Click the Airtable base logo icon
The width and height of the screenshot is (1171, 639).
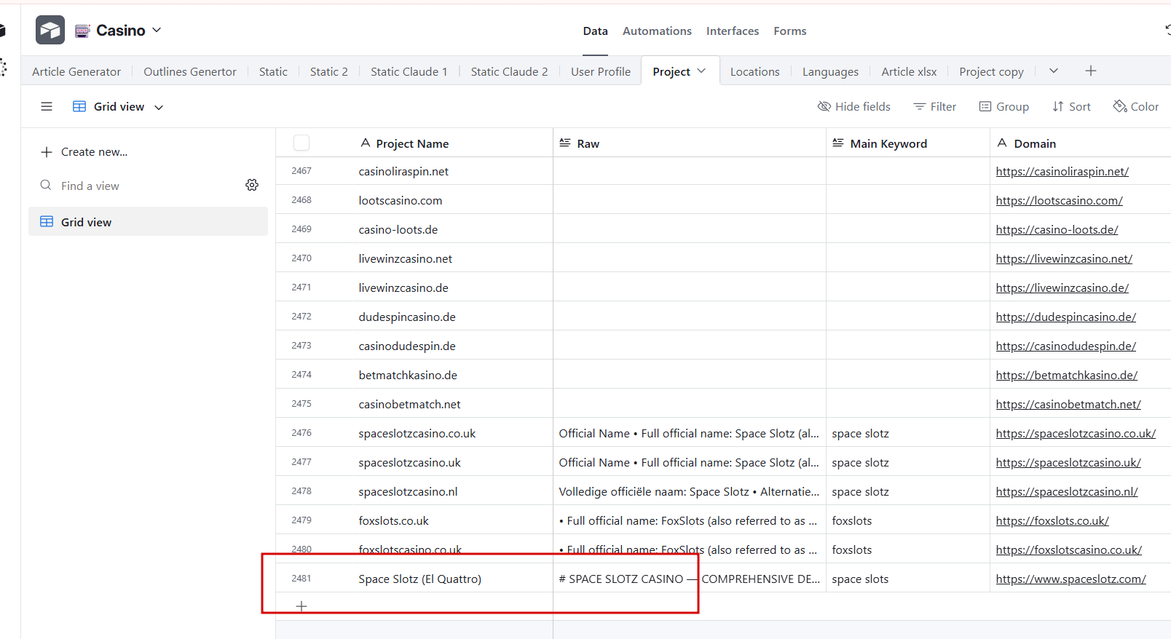(x=50, y=30)
